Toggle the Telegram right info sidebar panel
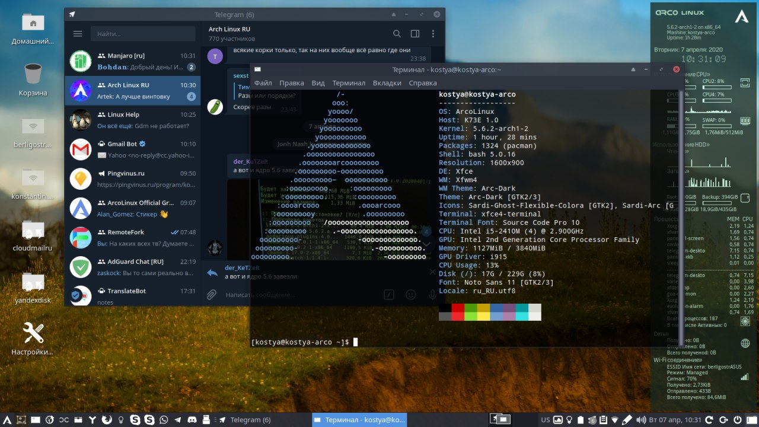 415,34
